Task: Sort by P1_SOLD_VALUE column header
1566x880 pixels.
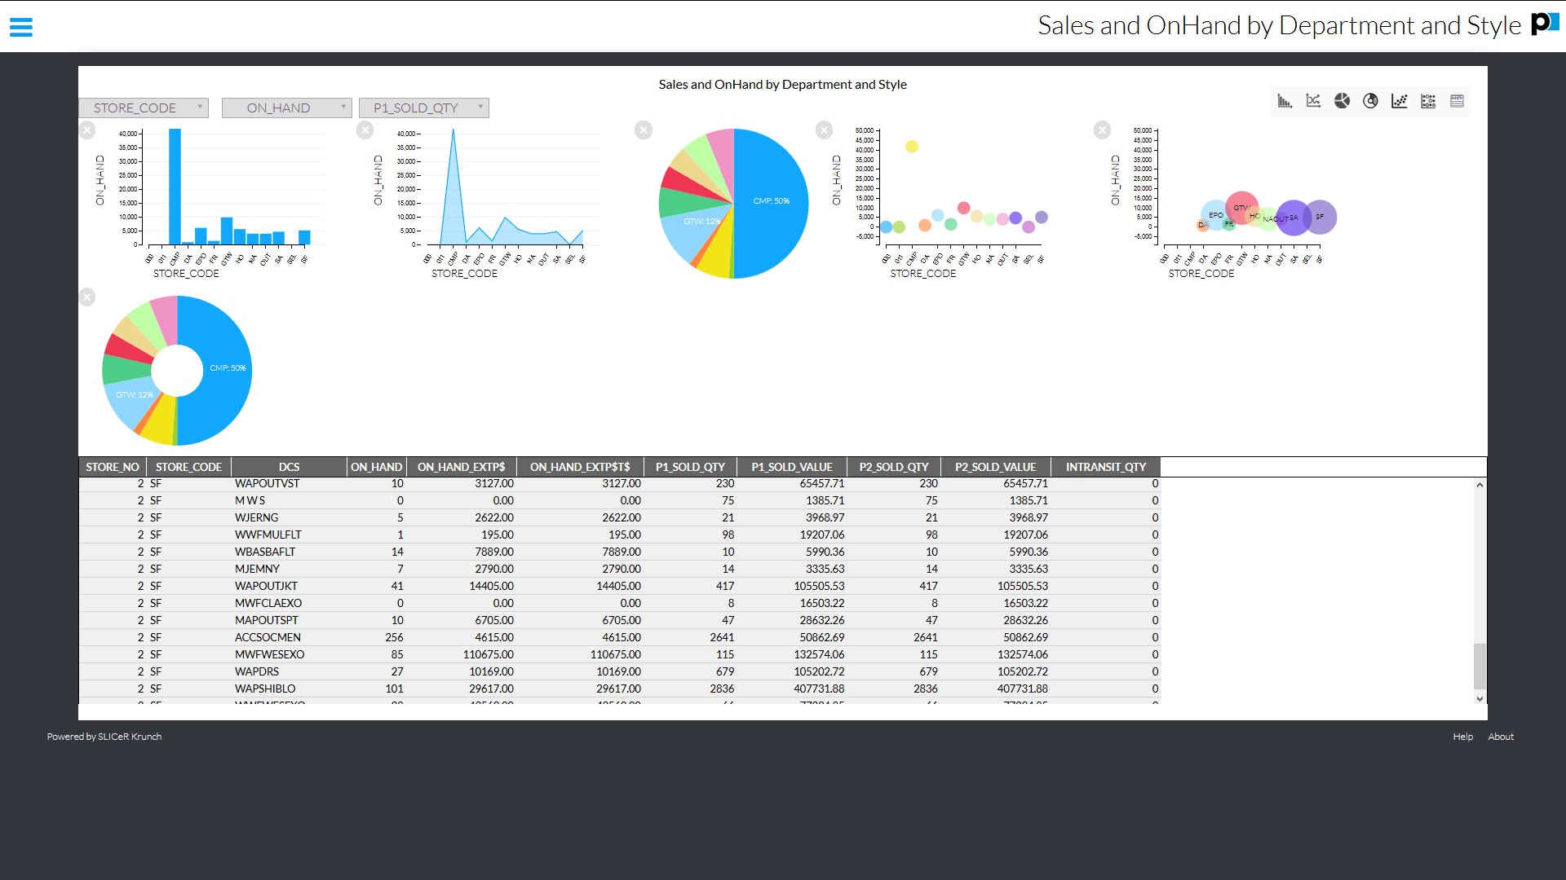Action: click(x=791, y=467)
